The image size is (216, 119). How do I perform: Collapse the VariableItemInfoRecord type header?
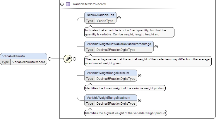pos(62,4)
